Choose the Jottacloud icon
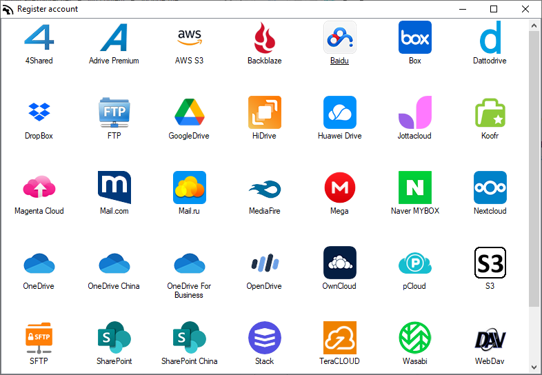This screenshot has width=542, height=375. (415, 112)
